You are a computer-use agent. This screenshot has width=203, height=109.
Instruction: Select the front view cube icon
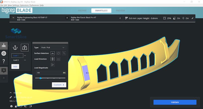coord(16,106)
